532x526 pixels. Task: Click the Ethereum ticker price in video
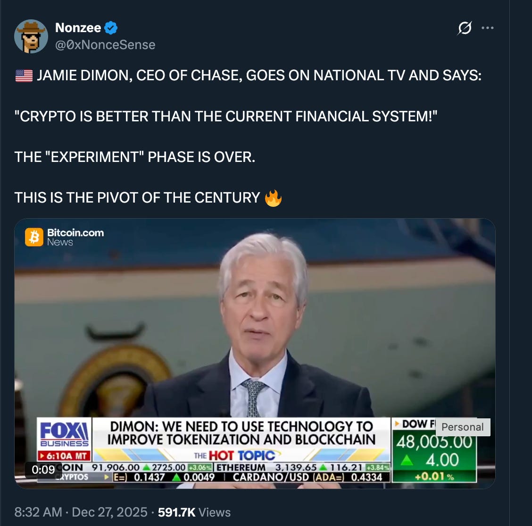coord(296,467)
